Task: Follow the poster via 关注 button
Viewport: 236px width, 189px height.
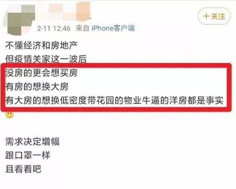Action: pos(214,16)
